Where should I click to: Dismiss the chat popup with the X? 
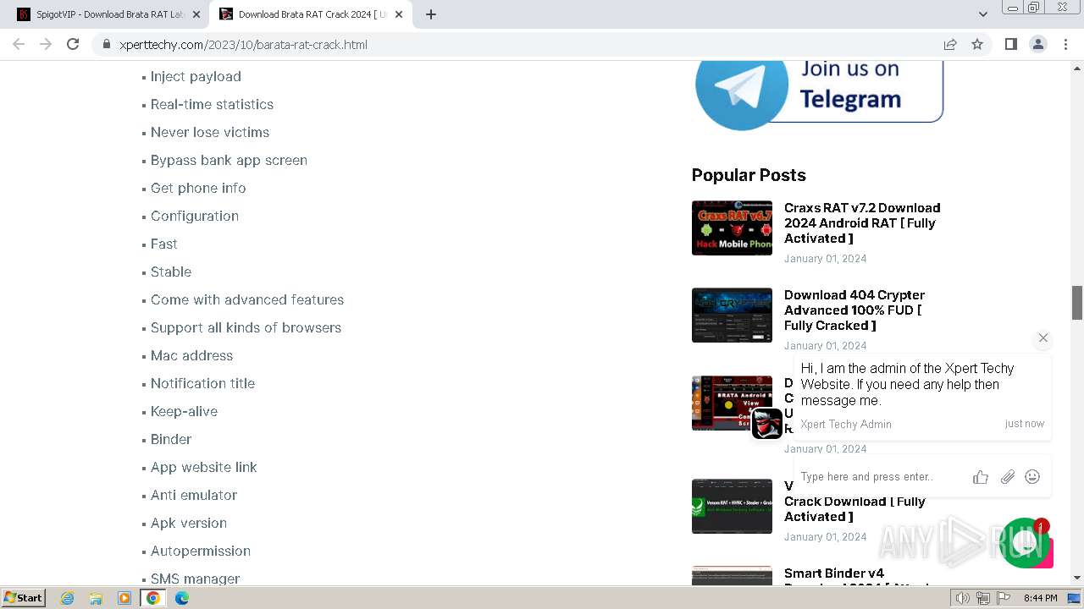(1043, 337)
